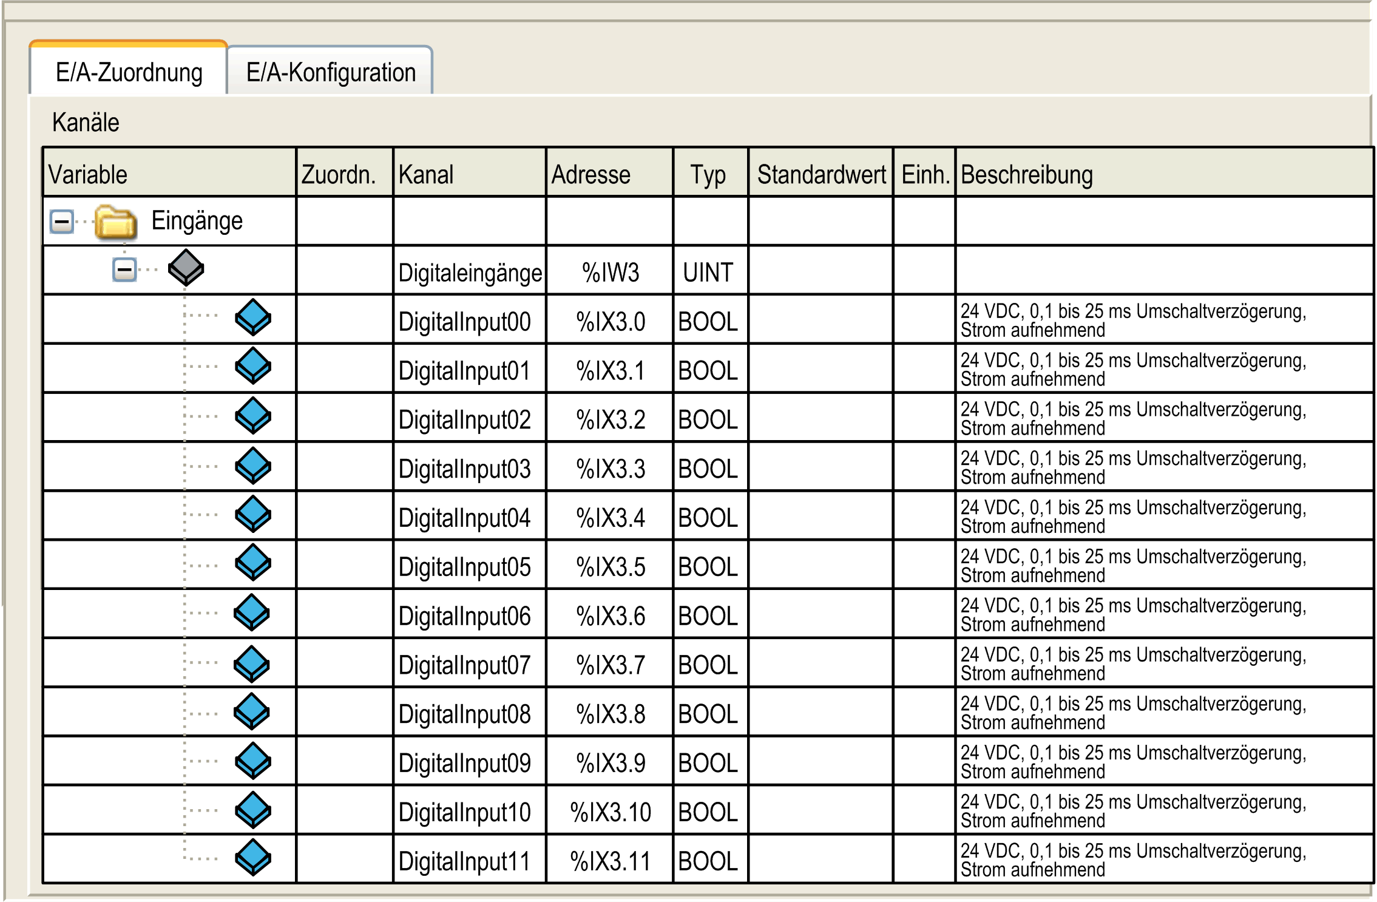The height and width of the screenshot is (902, 1377).
Task: Click the blue channel icon for DigitalInput04
Action: coord(253,514)
